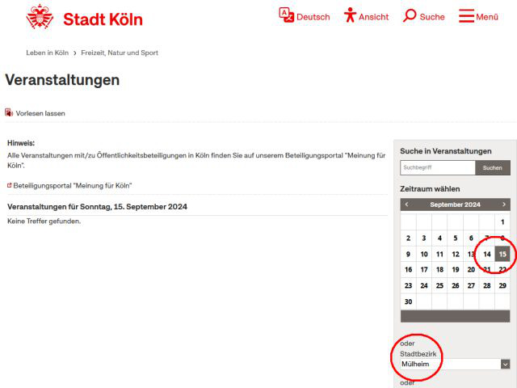
Task: Go to previous month in calendar
Action: coord(406,205)
